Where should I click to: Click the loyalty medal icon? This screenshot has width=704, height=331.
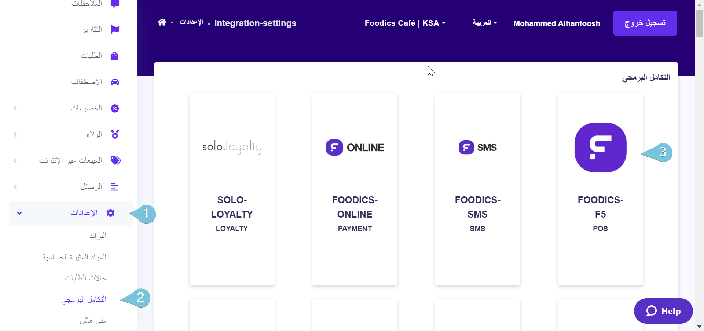115,134
